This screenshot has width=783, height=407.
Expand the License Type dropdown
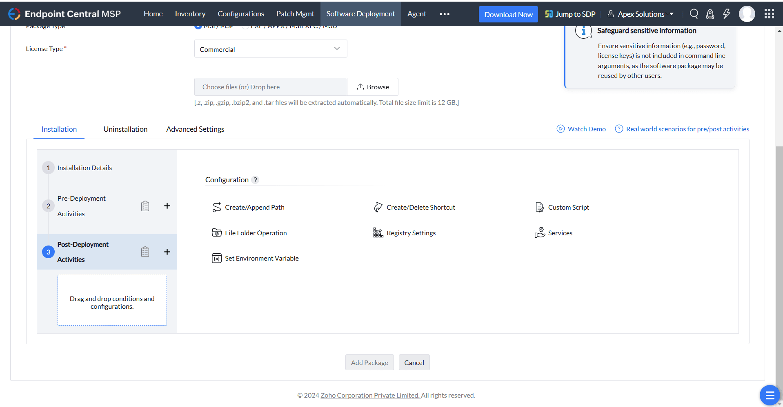click(x=270, y=49)
